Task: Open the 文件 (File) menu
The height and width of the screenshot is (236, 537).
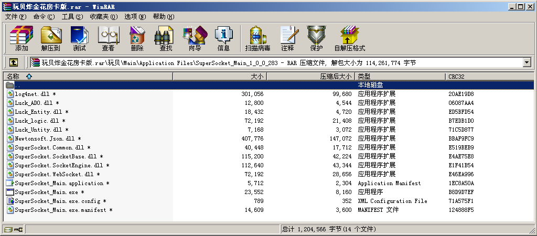Action: coord(15,17)
